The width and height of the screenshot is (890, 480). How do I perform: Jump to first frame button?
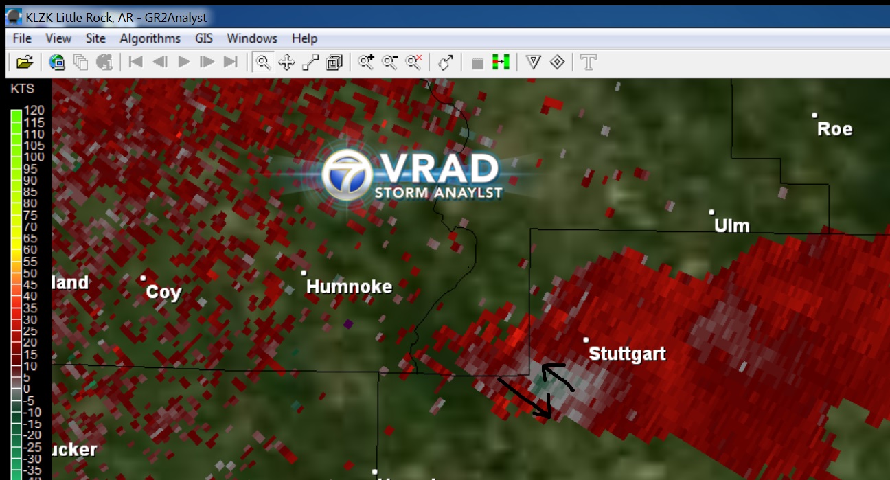tap(136, 62)
